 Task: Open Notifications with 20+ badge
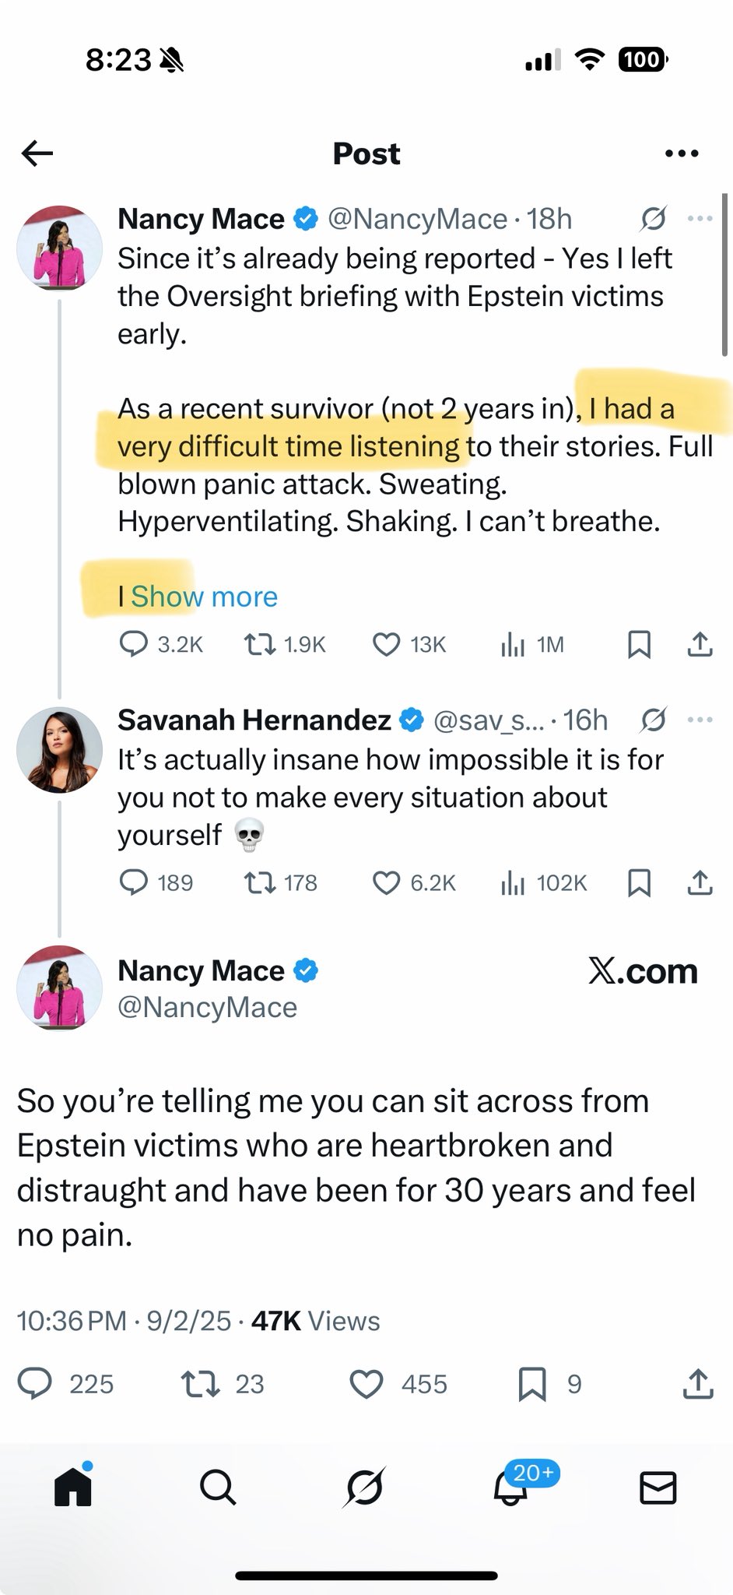click(x=510, y=1489)
